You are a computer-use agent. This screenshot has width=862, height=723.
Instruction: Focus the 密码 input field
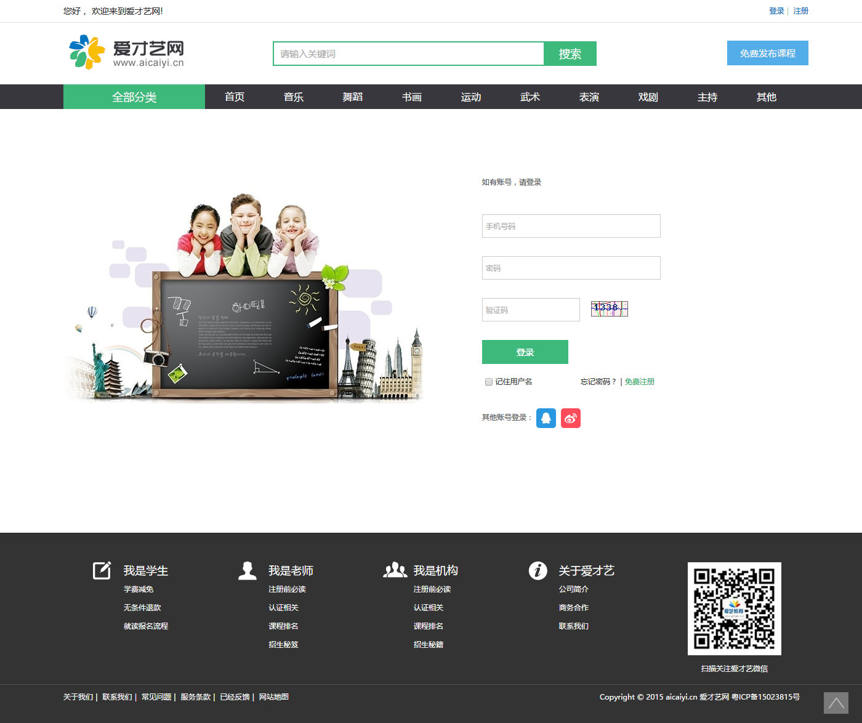pyautogui.click(x=571, y=268)
